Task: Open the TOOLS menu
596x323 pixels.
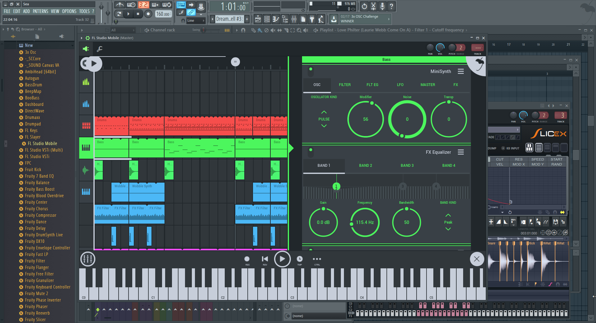Action: click(x=84, y=11)
